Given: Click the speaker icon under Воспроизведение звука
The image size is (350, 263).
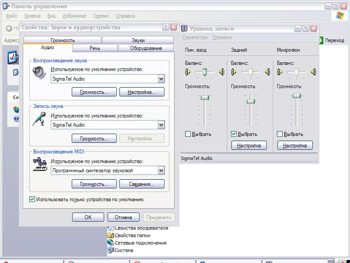Looking at the screenshot, I should (39, 72).
